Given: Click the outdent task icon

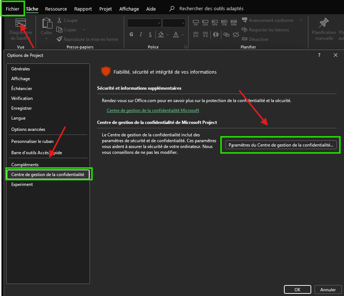Looking at the screenshot, I should (196, 35).
